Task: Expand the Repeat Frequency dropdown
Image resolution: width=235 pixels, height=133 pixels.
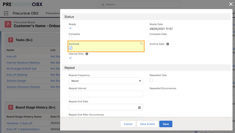Action: click(x=106, y=81)
